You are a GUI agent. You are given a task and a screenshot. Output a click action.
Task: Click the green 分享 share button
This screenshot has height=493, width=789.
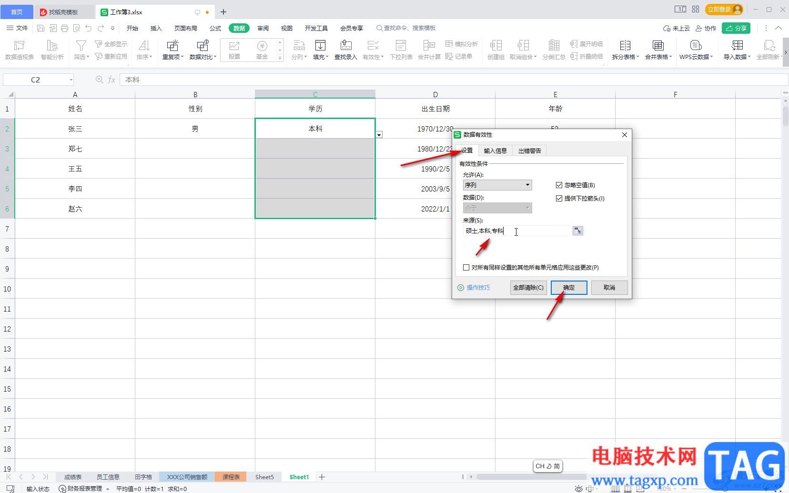click(x=736, y=28)
